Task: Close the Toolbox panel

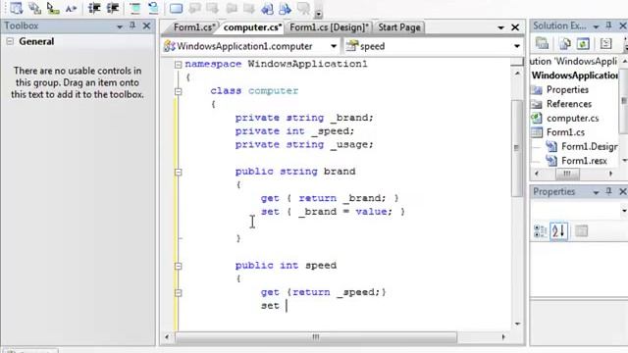Action: pos(146,25)
